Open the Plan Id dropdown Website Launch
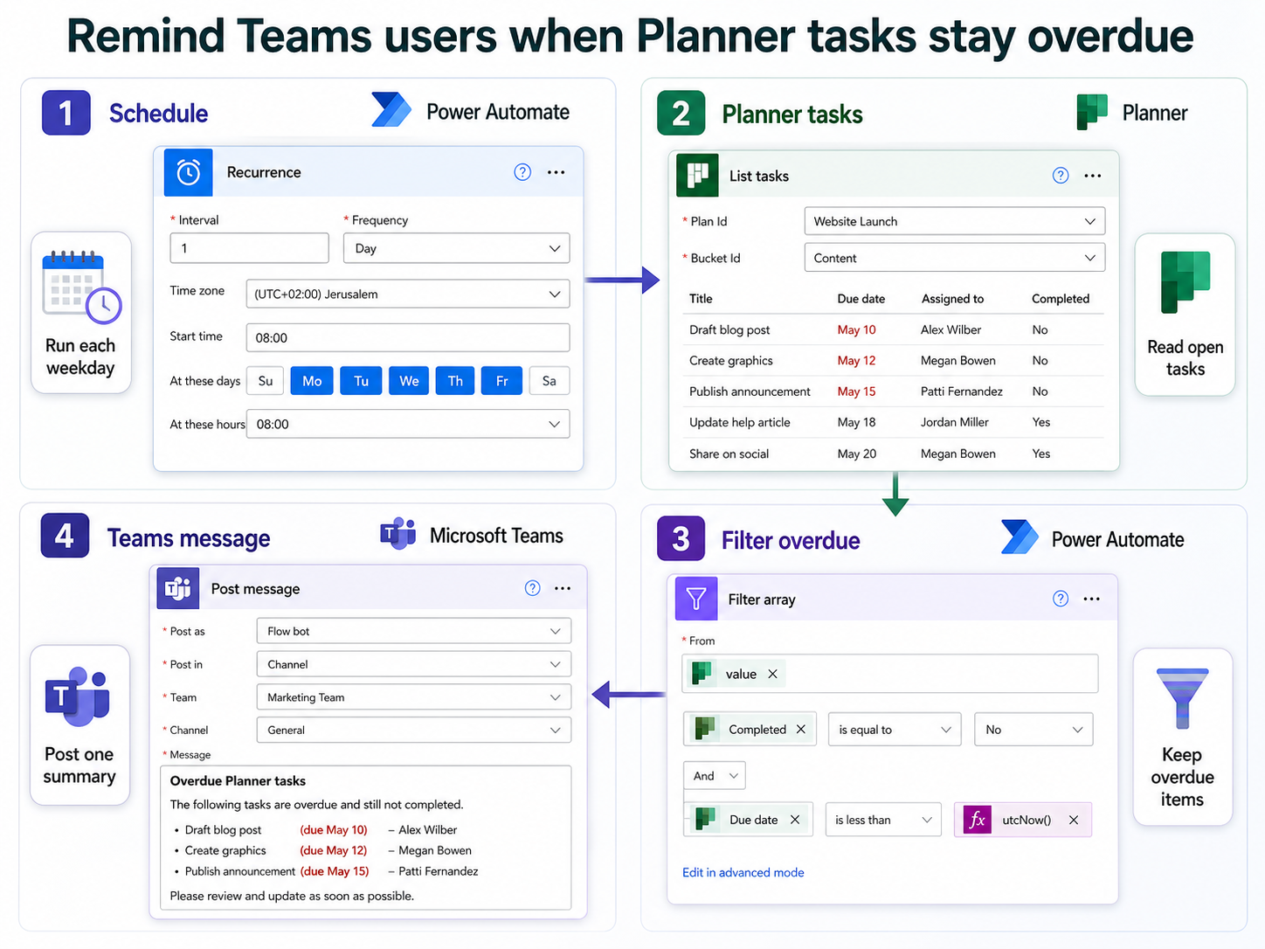This screenshot has width=1265, height=949. click(954, 221)
